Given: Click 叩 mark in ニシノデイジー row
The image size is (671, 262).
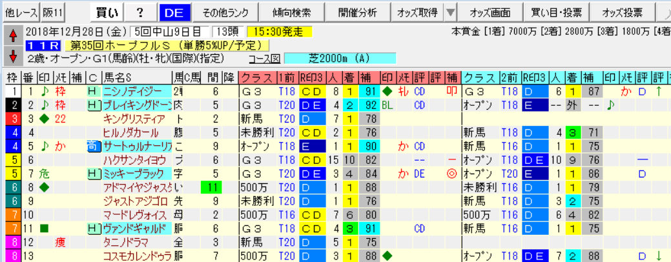Looking at the screenshot, I should pos(453,91).
